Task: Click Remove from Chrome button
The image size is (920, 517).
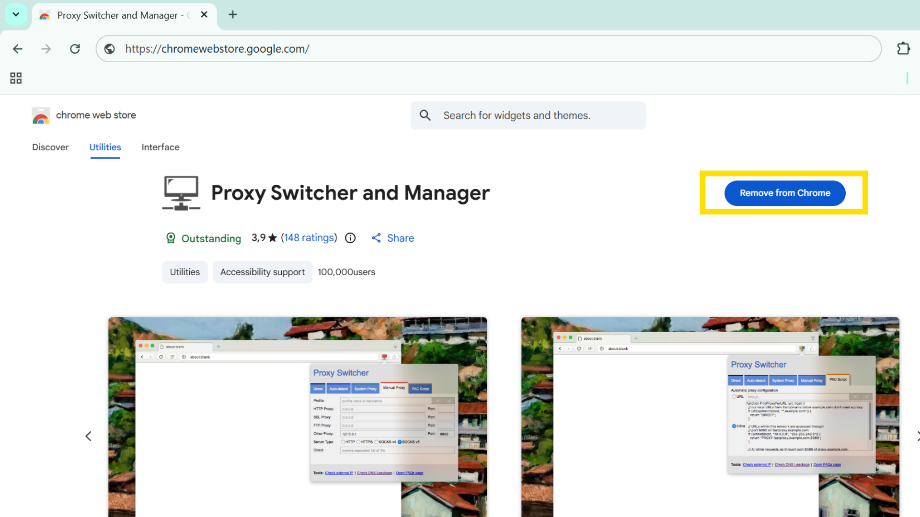Action: pyautogui.click(x=784, y=193)
